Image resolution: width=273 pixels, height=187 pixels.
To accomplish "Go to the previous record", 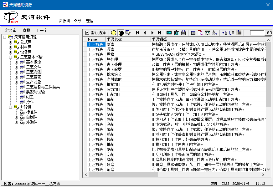I will coord(145,33).
